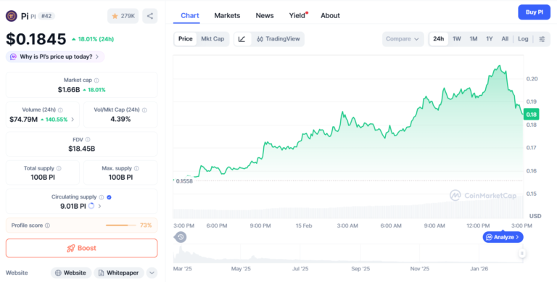Image resolution: width=557 pixels, height=282 pixels.
Task: Expand more links chevron beside Whitepaper
Action: (x=152, y=273)
